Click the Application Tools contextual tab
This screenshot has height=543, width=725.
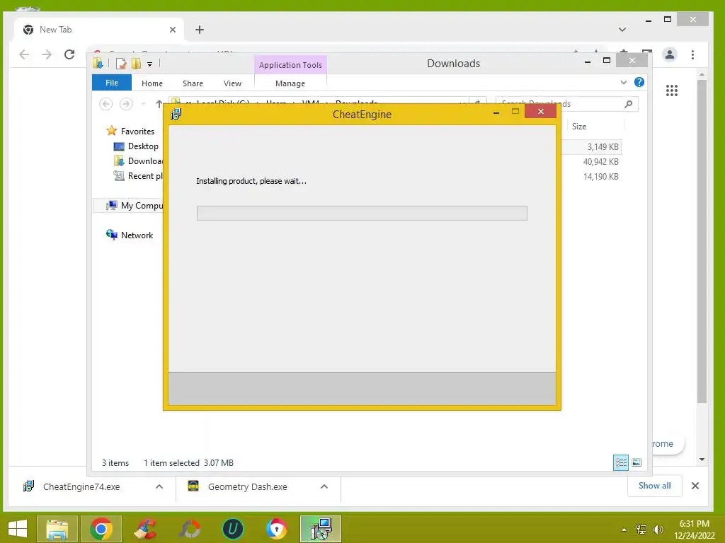coord(290,65)
